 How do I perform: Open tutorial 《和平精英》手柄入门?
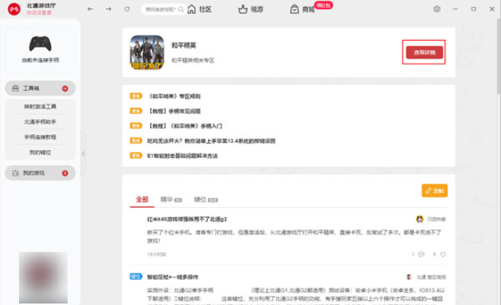coord(184,126)
